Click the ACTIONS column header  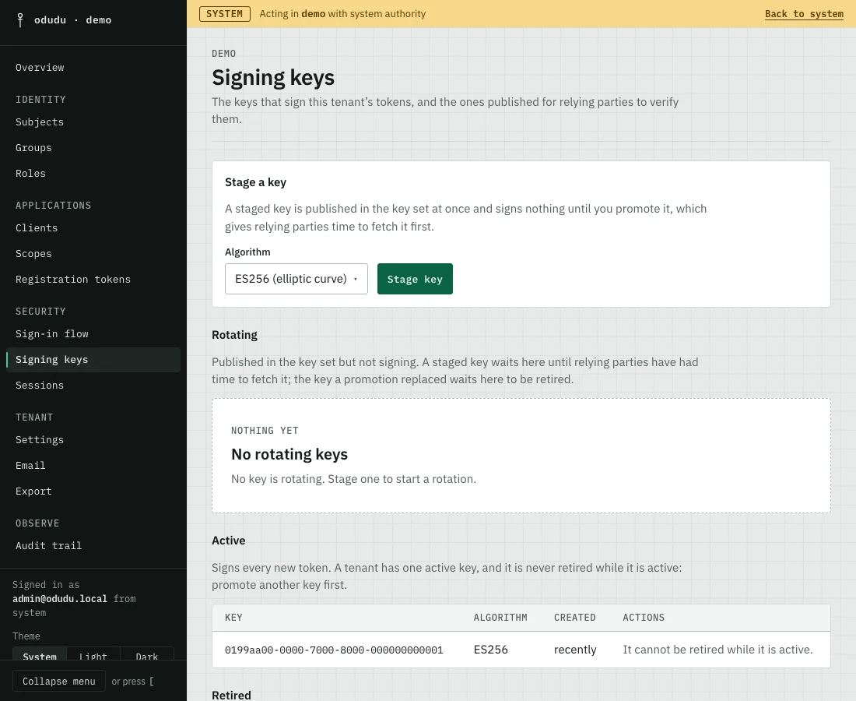point(644,618)
